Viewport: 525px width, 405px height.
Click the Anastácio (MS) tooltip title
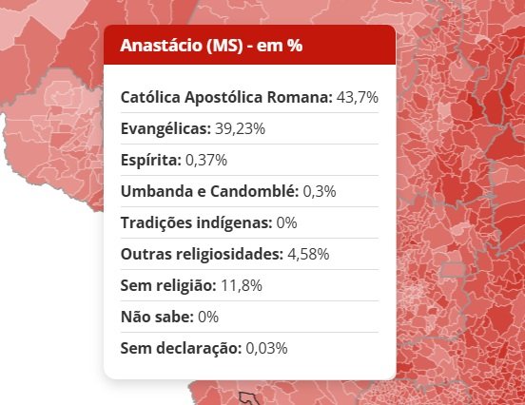point(211,46)
